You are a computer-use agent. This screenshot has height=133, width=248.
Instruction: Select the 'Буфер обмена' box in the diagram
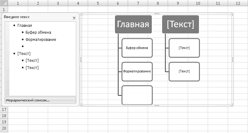(137, 48)
